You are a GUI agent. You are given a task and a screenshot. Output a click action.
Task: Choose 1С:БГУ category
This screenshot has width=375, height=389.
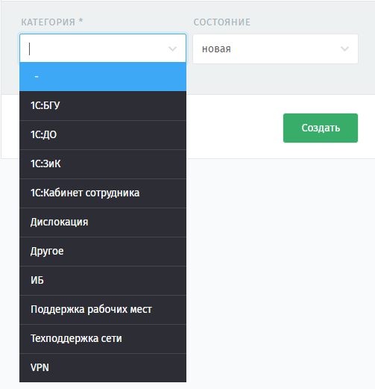[x=103, y=106]
